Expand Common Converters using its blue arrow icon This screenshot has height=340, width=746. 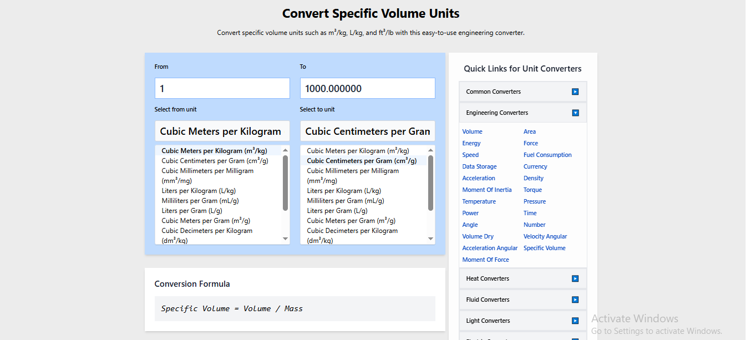coord(576,91)
